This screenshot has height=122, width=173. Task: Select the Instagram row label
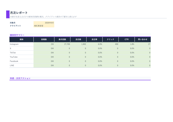click(x=21, y=44)
